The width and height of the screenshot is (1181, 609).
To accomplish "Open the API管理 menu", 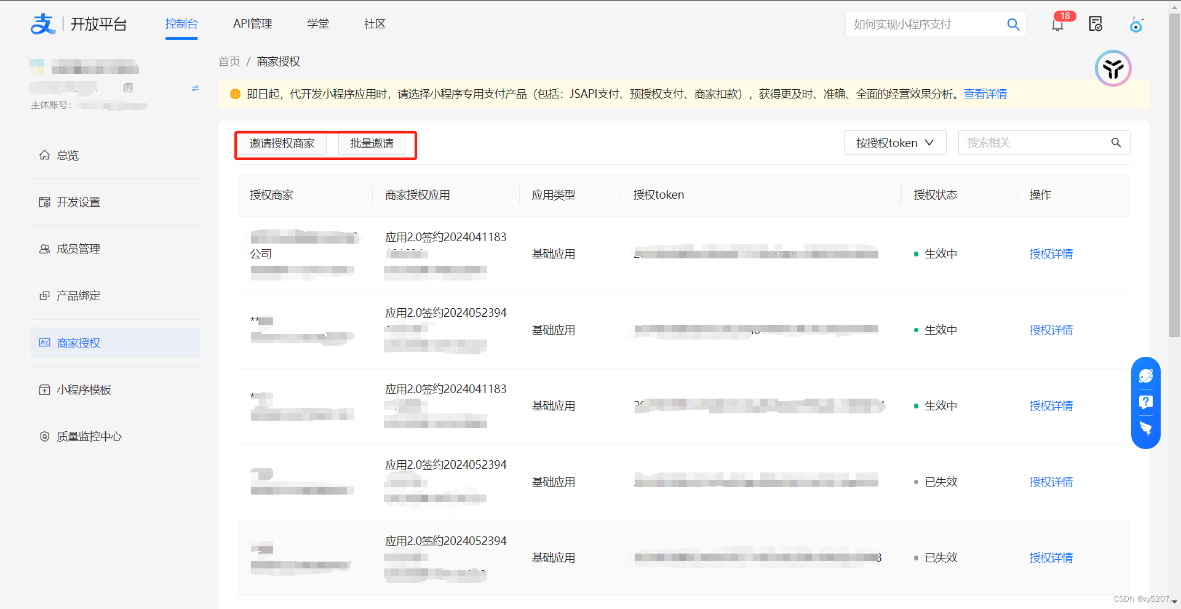I will coord(253,24).
